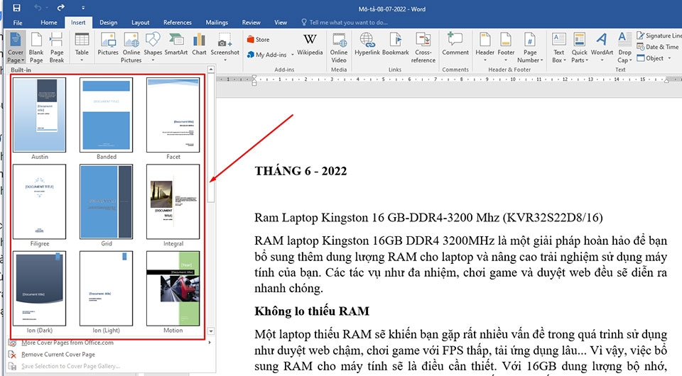This screenshot has height=376, width=682.
Task: Select the Filigree cover page thumbnail
Action: point(40,202)
